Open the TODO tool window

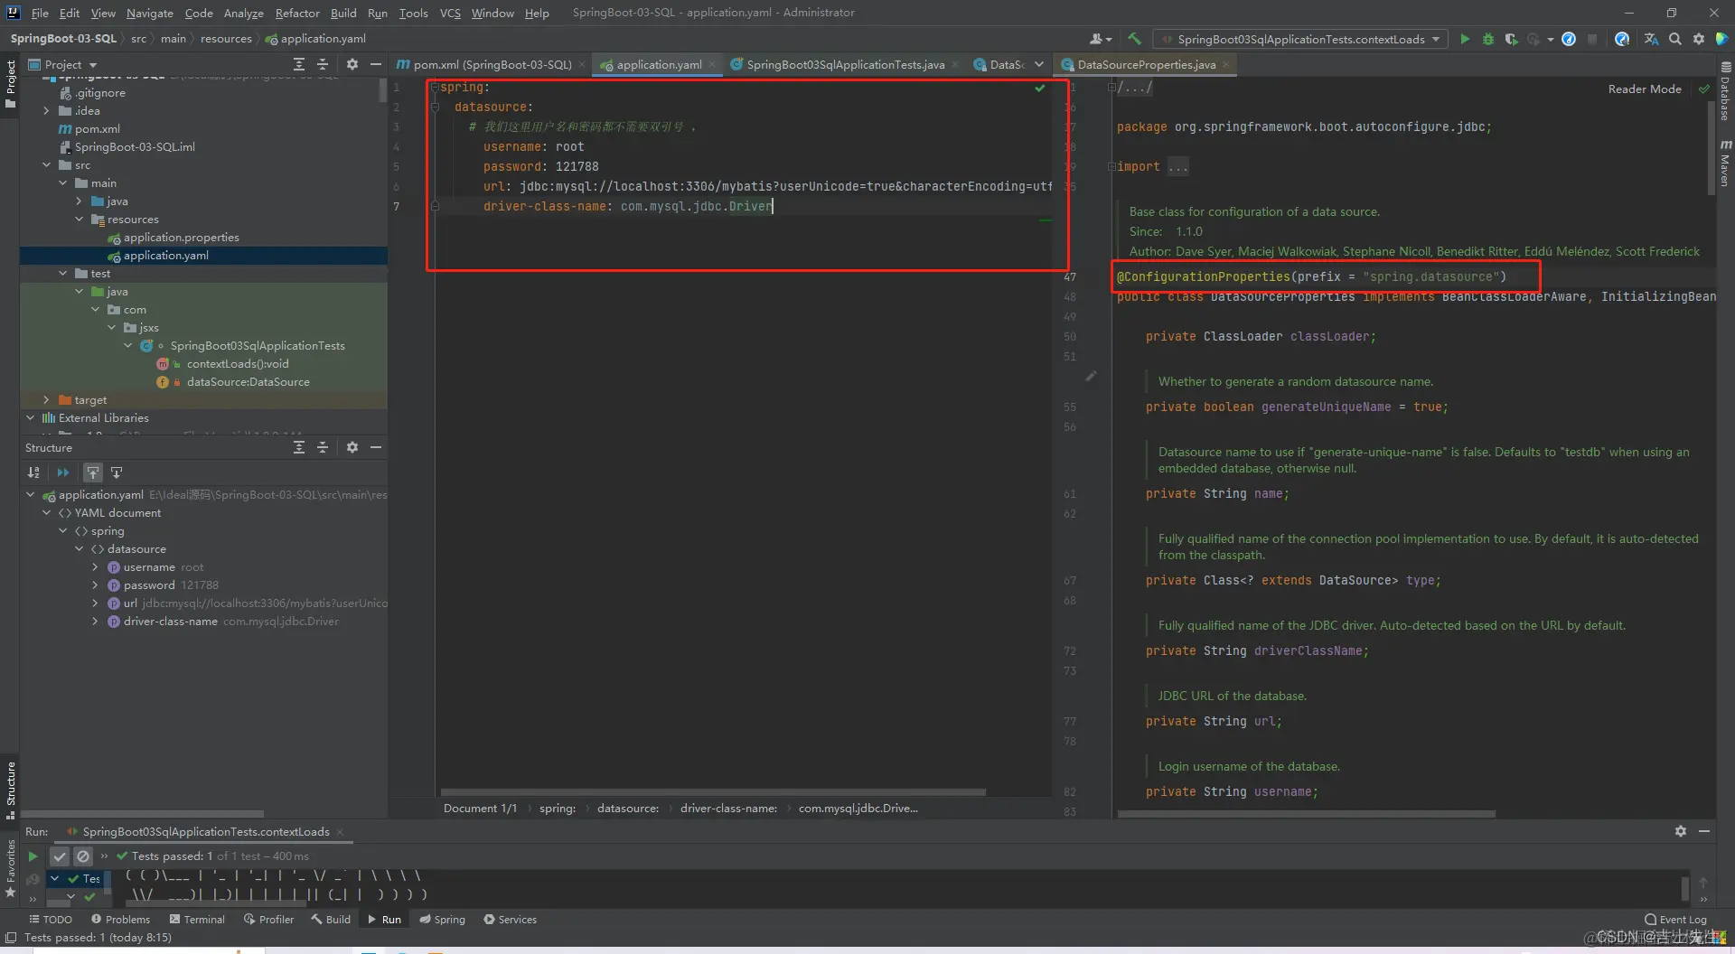(x=51, y=920)
